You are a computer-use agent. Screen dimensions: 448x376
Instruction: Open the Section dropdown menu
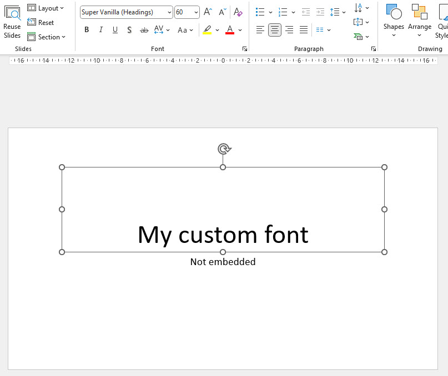pos(46,37)
